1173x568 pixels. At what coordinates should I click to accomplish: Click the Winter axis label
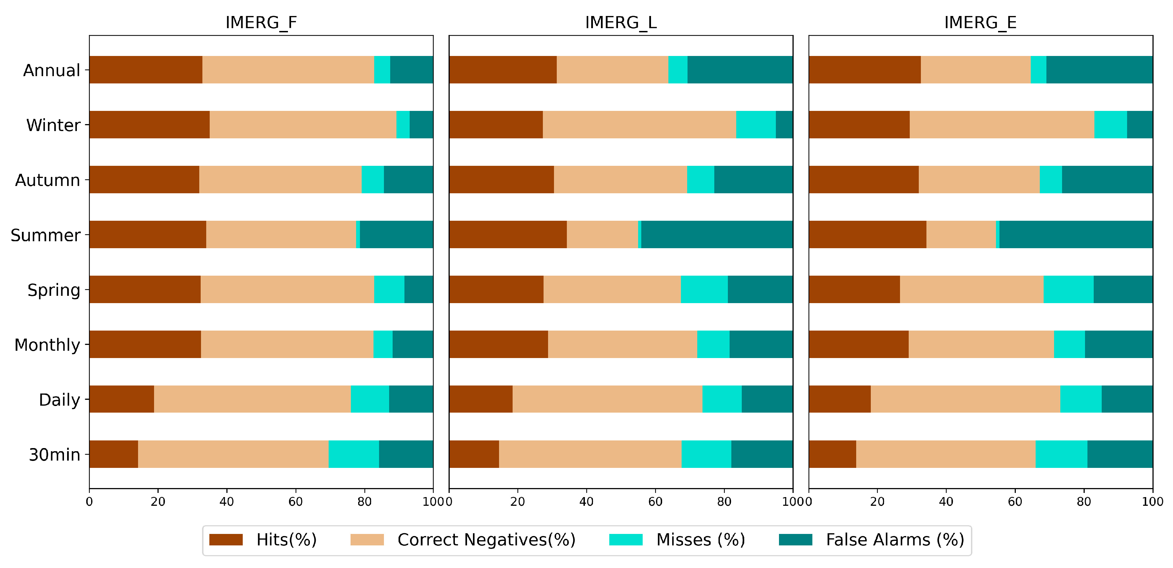tap(53, 125)
